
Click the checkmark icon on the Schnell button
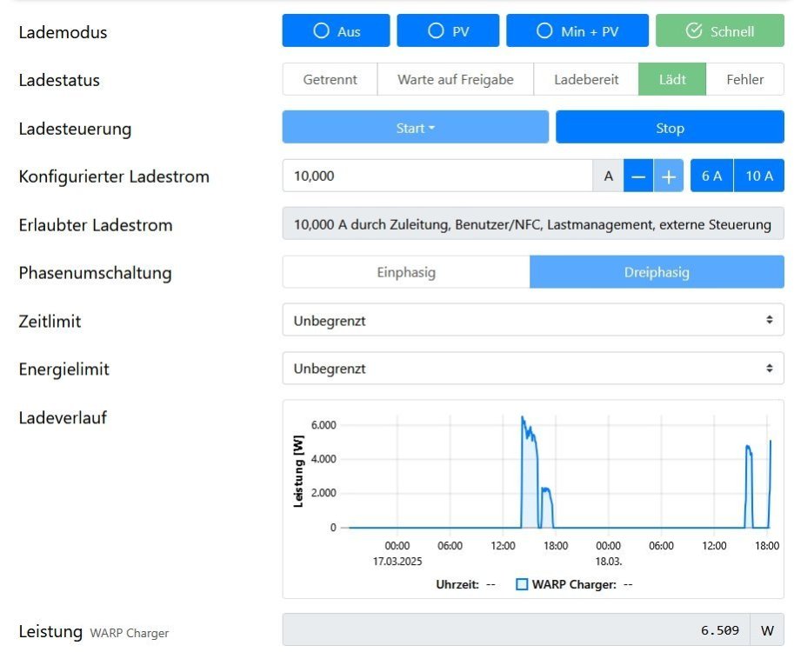(693, 30)
